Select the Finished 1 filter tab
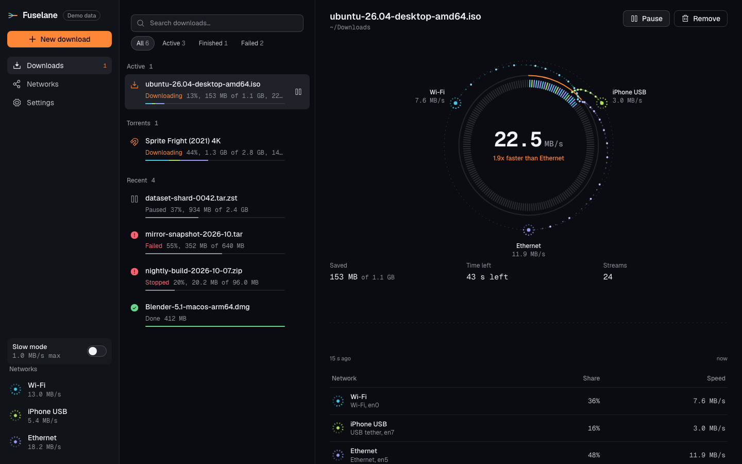742x464 pixels. 213,43
